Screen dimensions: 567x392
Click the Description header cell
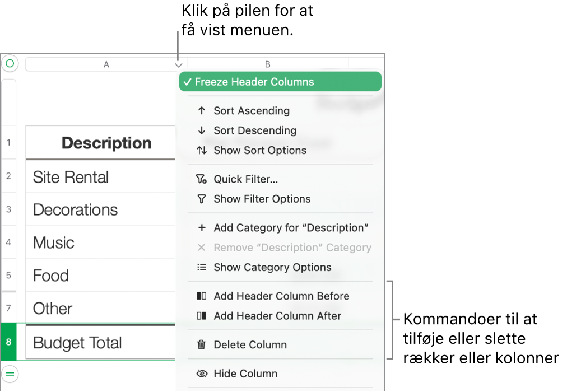[106, 143]
